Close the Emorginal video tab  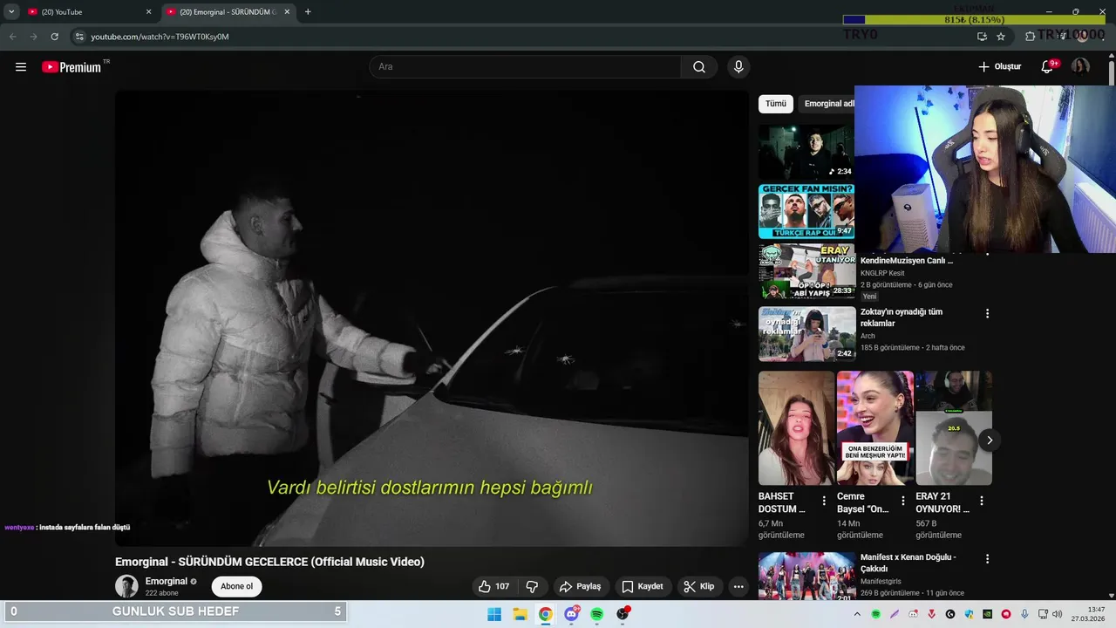click(287, 12)
